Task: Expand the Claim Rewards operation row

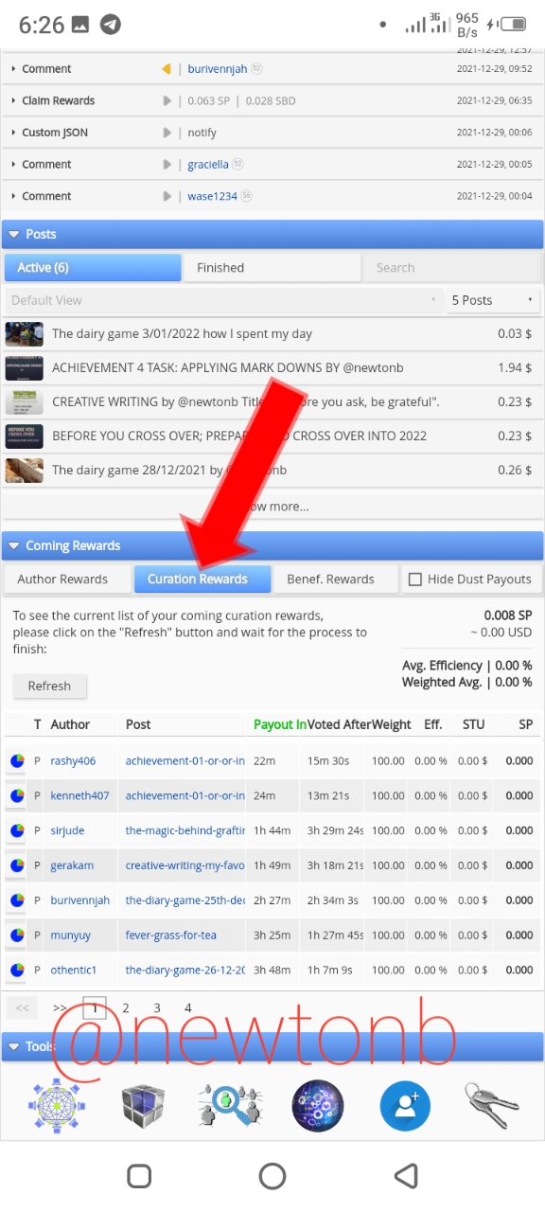Action: [272, 100]
